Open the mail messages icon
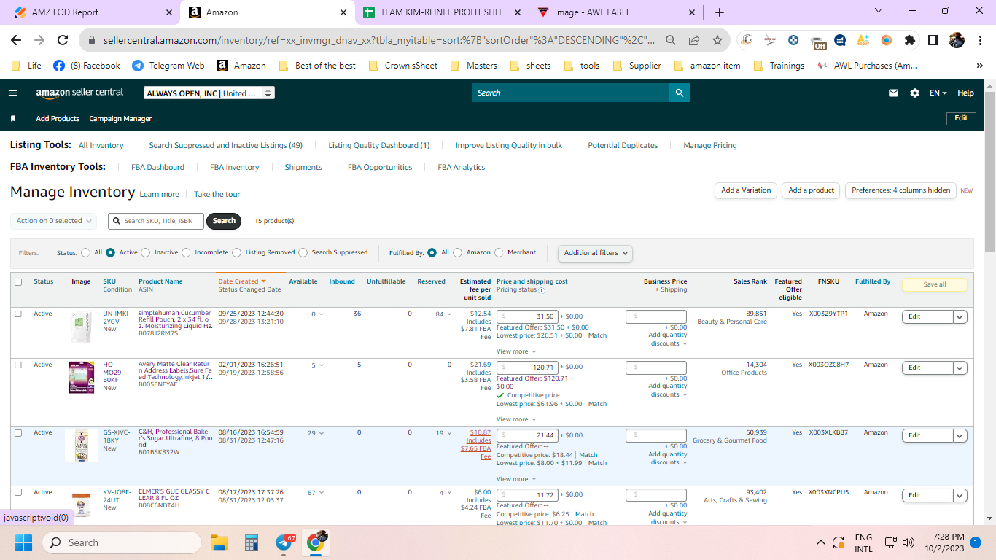The width and height of the screenshot is (996, 560). click(893, 93)
